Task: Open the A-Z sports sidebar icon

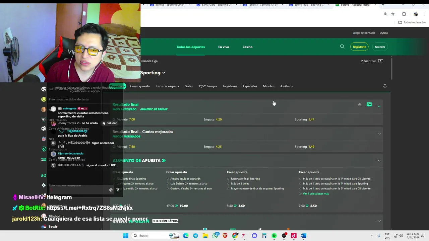Action: (44, 175)
